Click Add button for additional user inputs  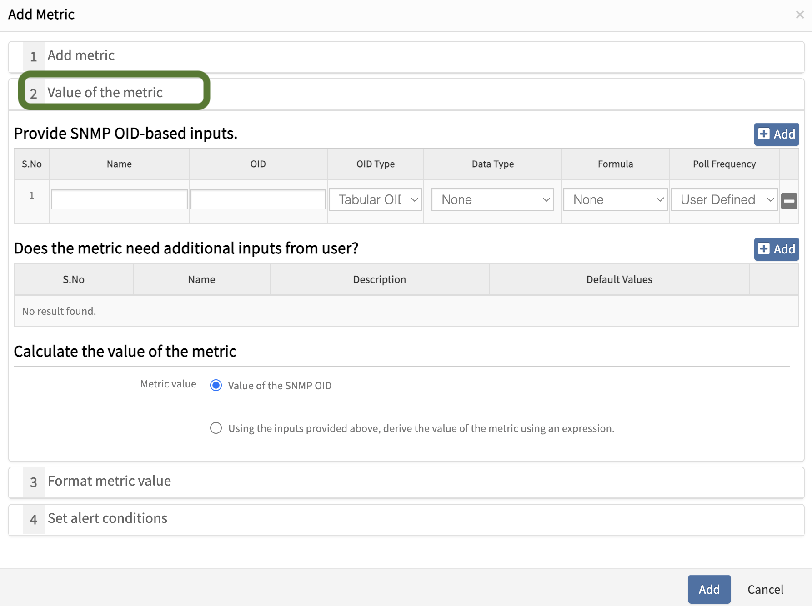click(777, 249)
